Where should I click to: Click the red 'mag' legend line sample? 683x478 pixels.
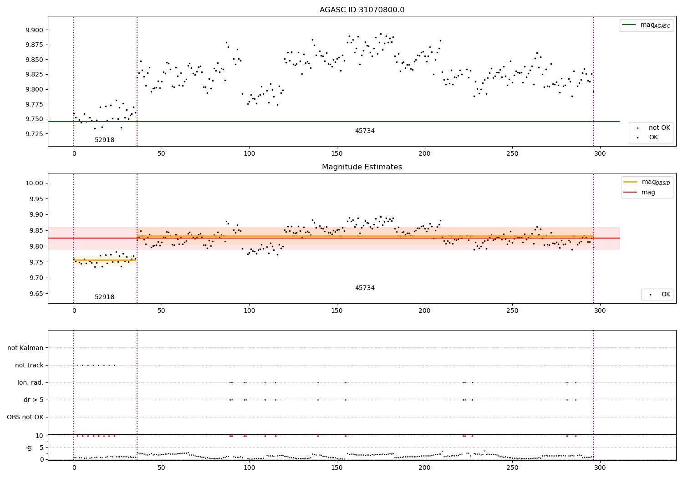coord(631,192)
